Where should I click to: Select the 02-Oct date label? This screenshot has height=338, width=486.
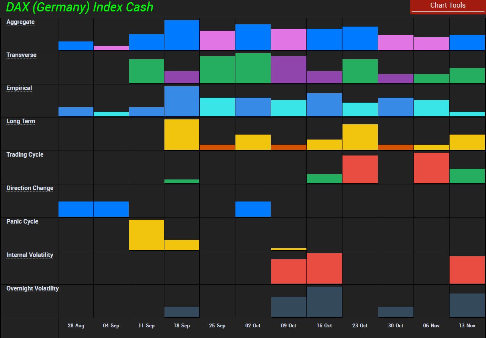click(x=253, y=326)
